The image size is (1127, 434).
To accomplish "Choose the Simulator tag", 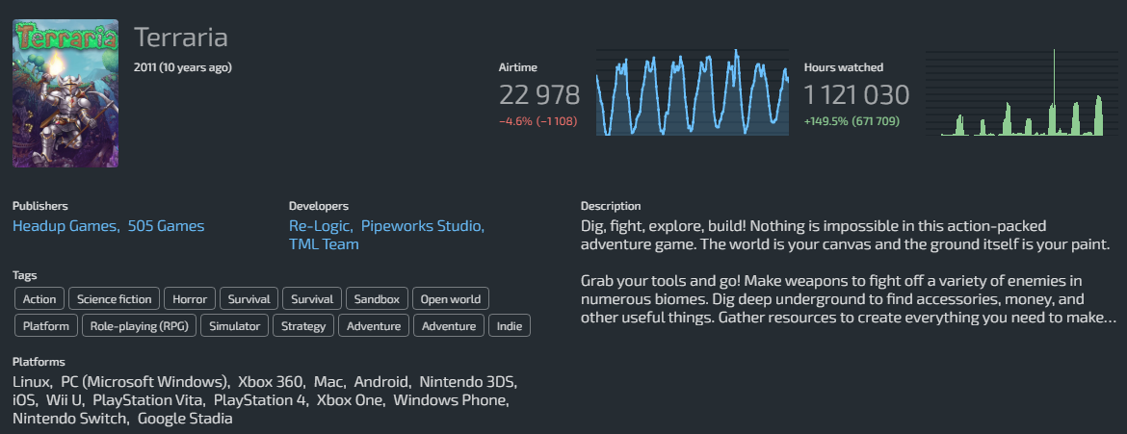I will (x=234, y=325).
